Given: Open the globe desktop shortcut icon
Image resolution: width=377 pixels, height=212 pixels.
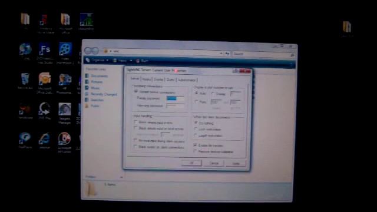Looking at the screenshot, I should (x=25, y=49).
